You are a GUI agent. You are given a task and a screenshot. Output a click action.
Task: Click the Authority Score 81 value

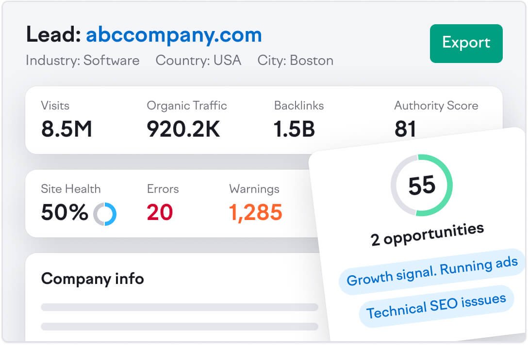405,129
